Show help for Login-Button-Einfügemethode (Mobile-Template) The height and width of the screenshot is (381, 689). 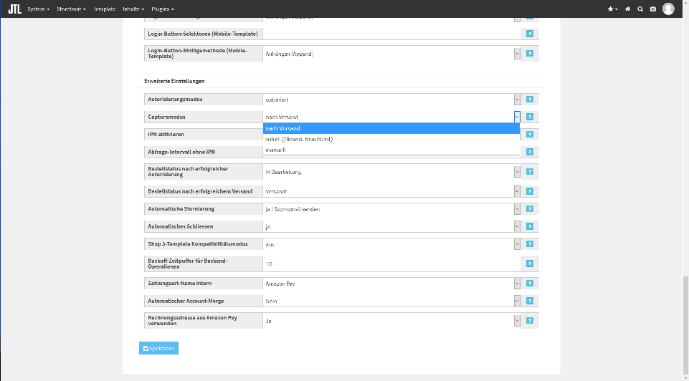click(530, 54)
